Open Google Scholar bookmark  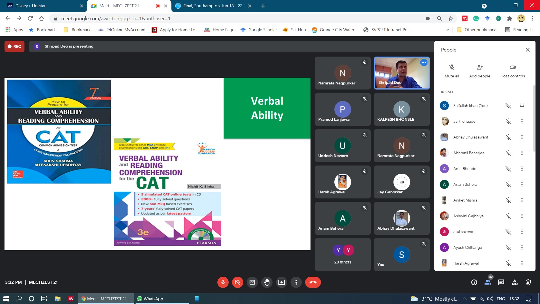(259, 30)
